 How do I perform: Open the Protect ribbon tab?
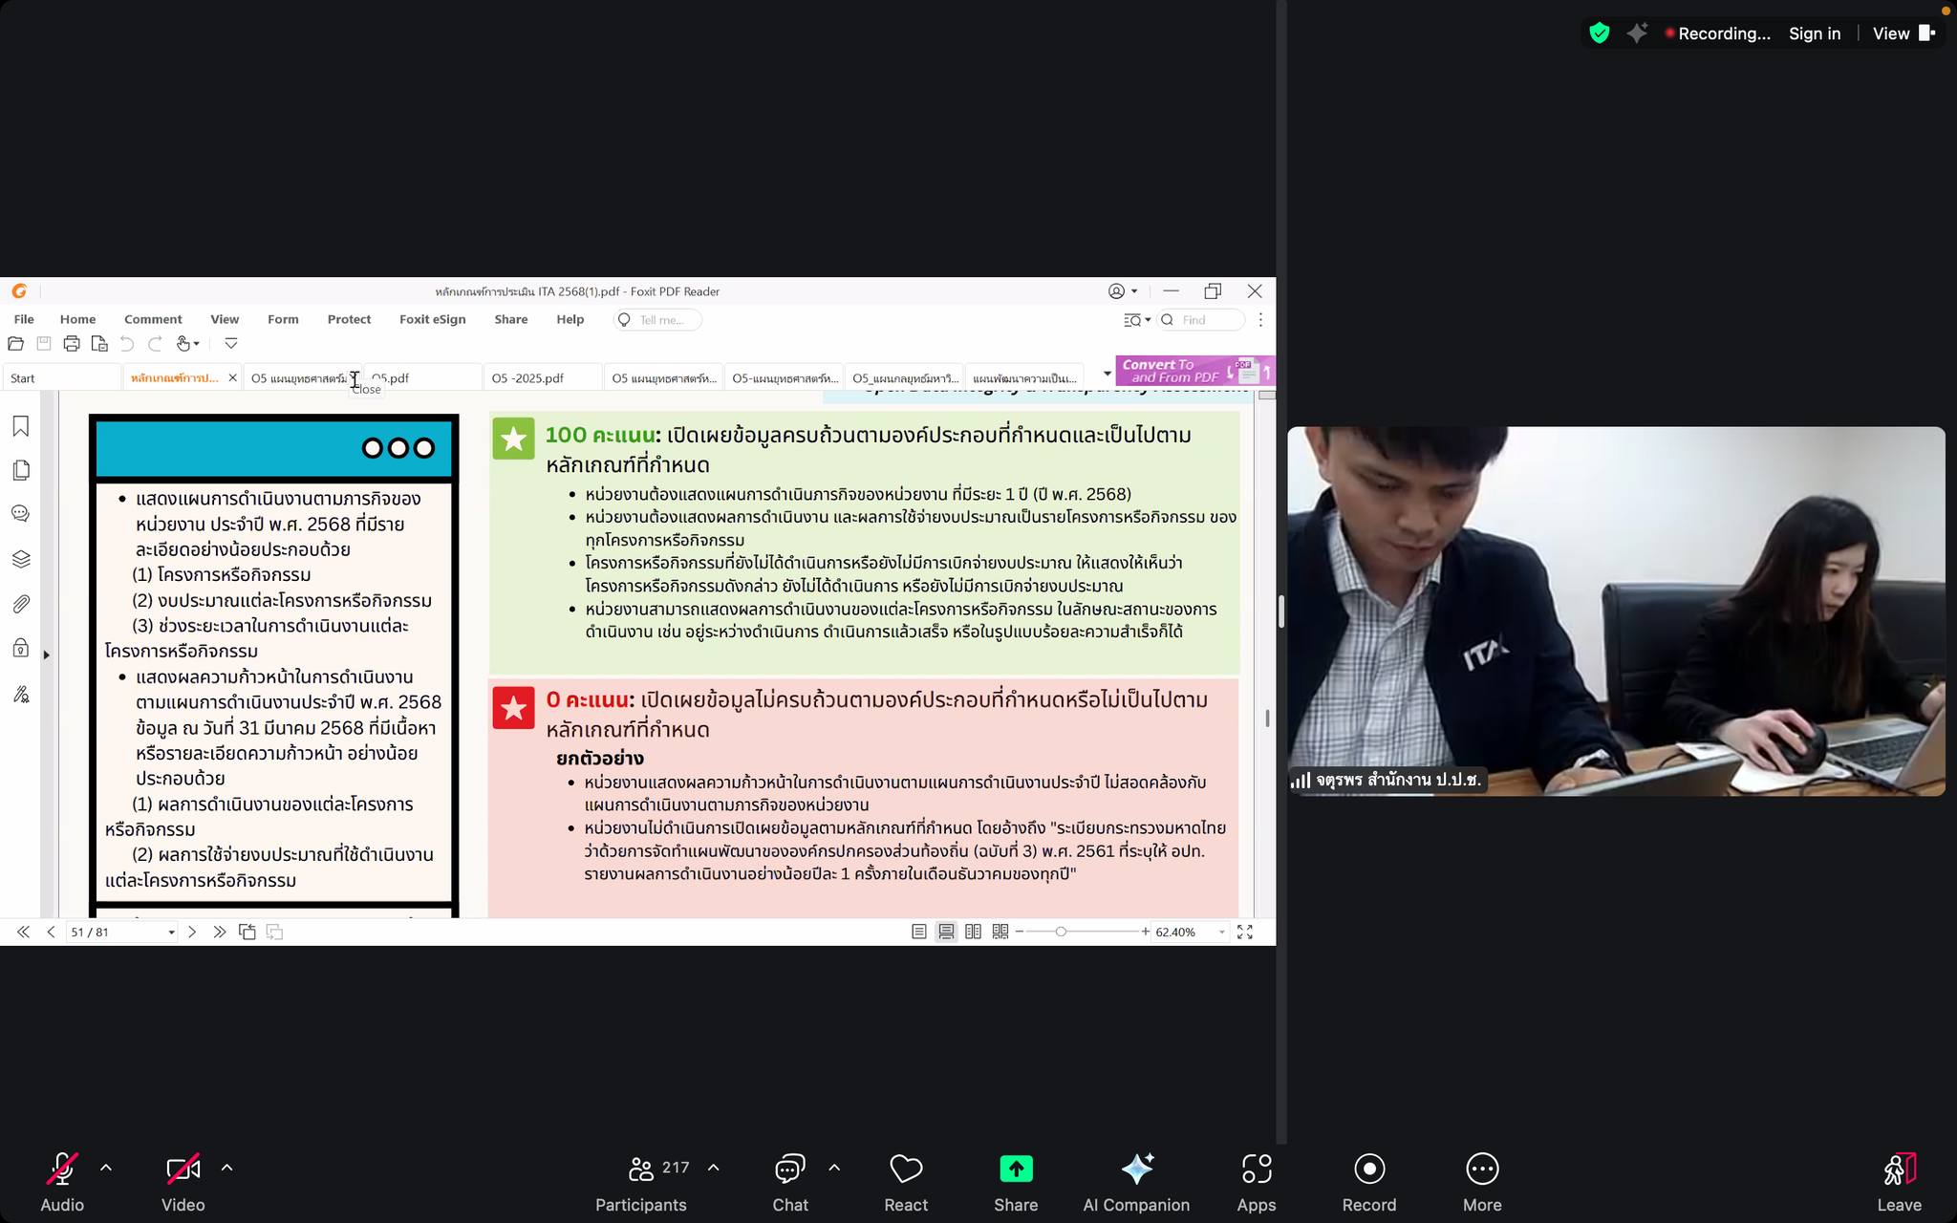[349, 319]
